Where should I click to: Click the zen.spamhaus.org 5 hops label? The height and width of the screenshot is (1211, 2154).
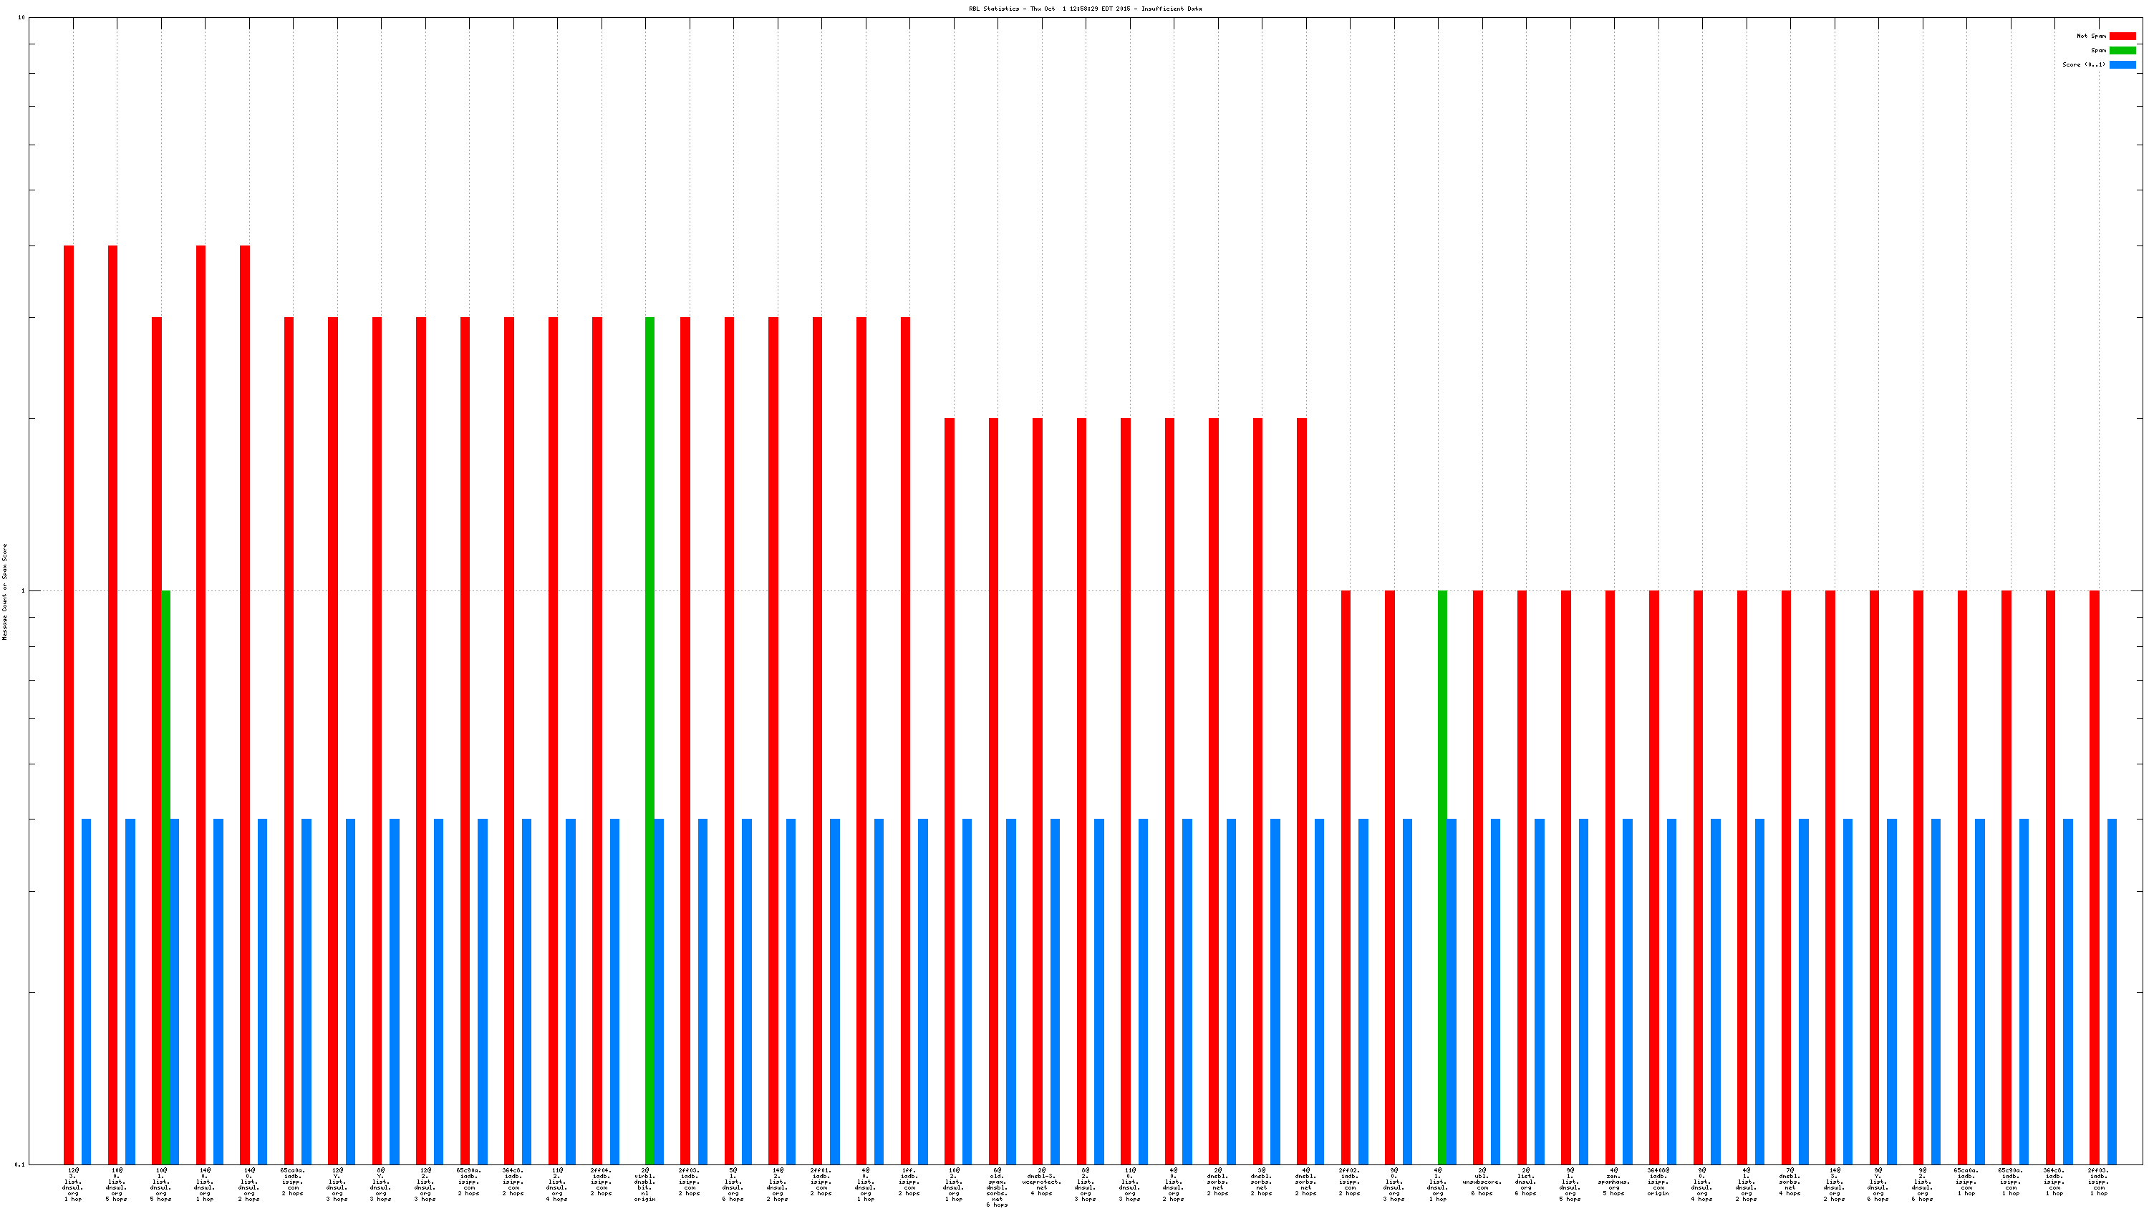point(1614,1182)
